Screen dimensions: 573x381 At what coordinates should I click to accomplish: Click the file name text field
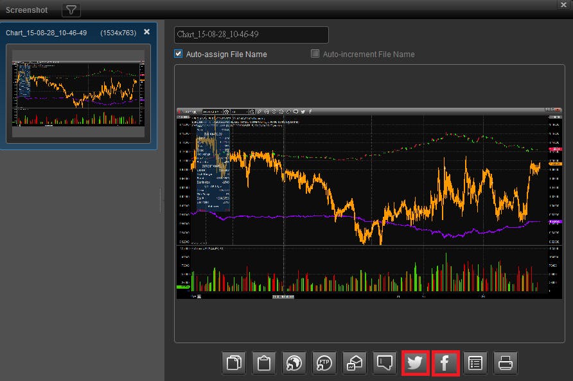click(x=251, y=35)
